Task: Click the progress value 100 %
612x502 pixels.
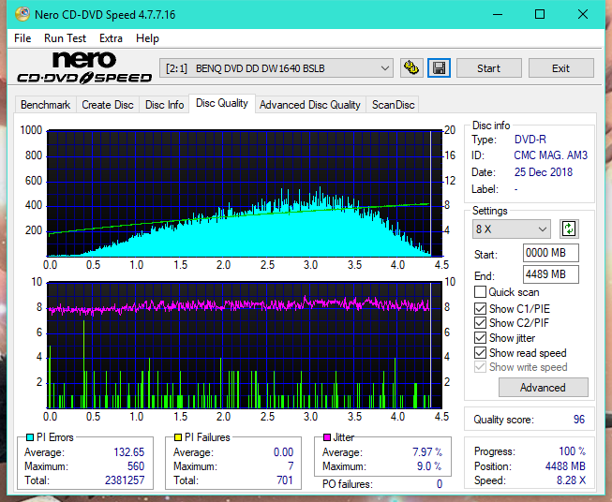Action: [x=573, y=451]
